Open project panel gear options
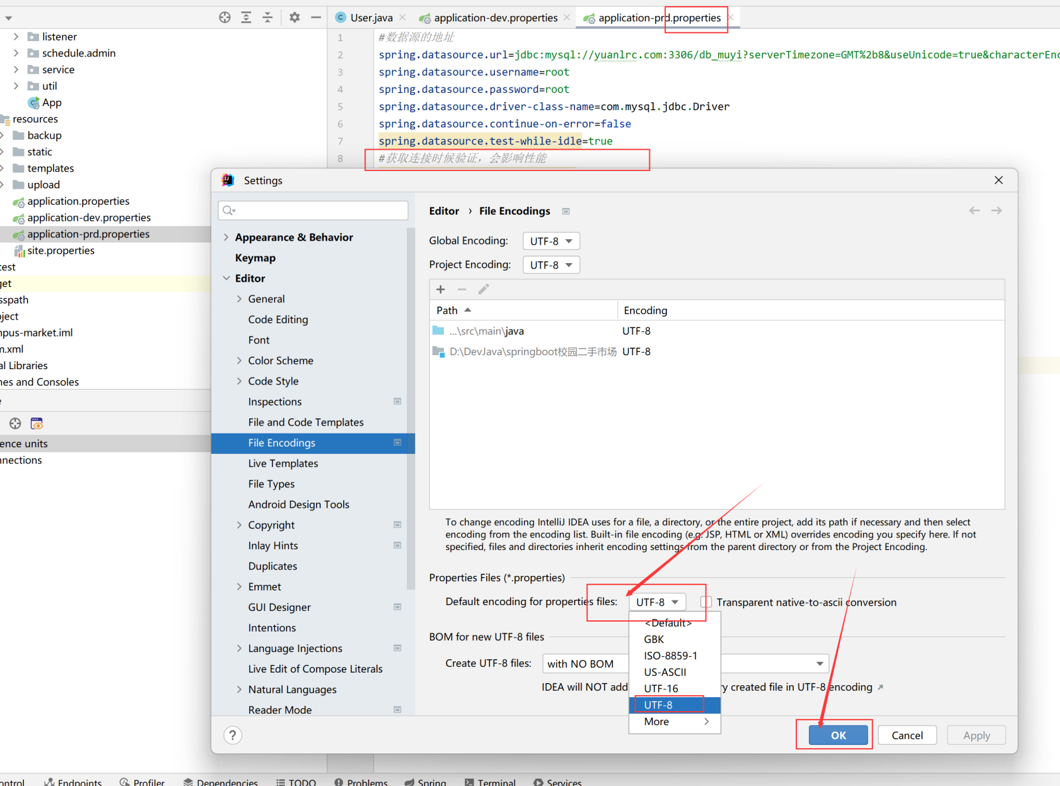The image size is (1060, 786). pos(295,18)
